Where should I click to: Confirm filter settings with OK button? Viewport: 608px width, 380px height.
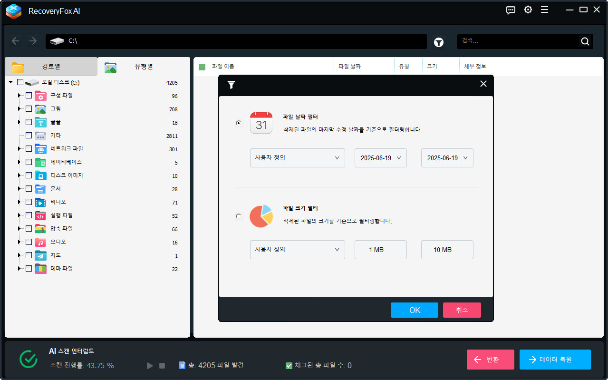414,310
